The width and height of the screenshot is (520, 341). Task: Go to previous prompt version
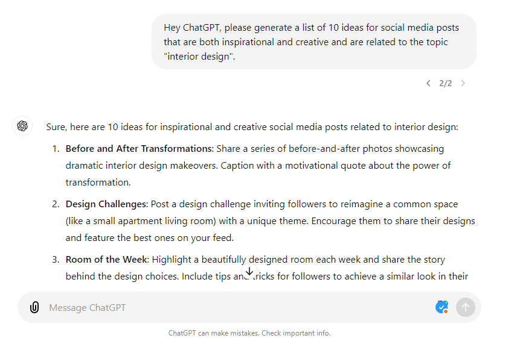click(428, 83)
